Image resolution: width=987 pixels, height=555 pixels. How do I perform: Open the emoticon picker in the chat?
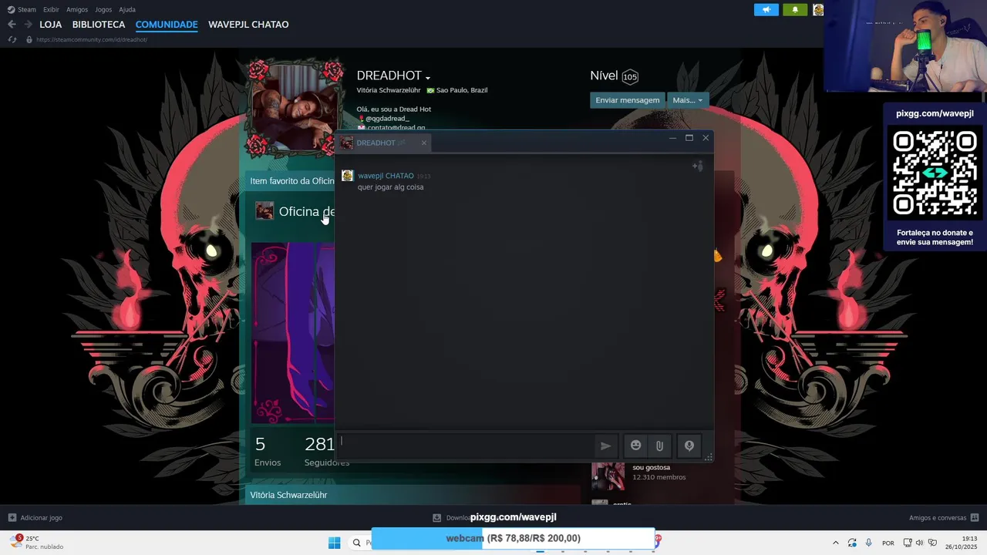click(635, 446)
